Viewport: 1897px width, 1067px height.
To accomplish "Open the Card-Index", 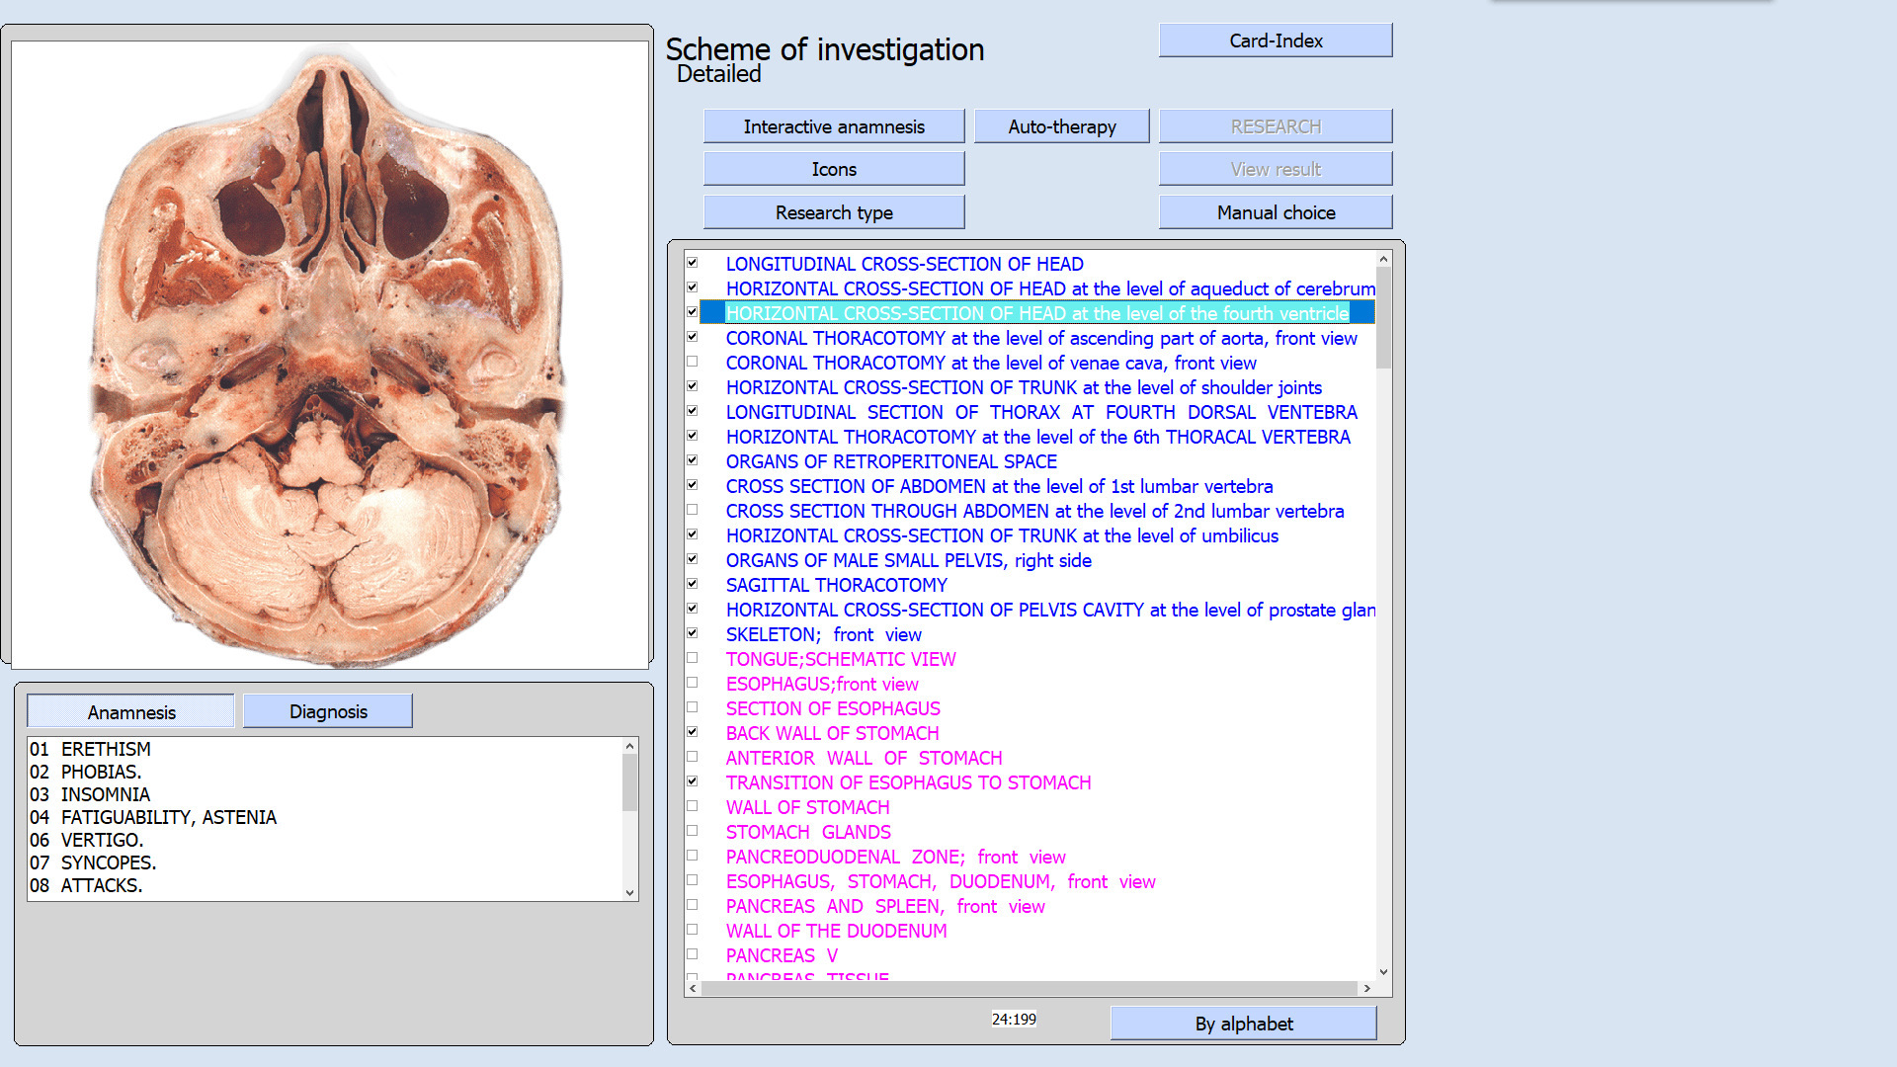I will [x=1275, y=41].
